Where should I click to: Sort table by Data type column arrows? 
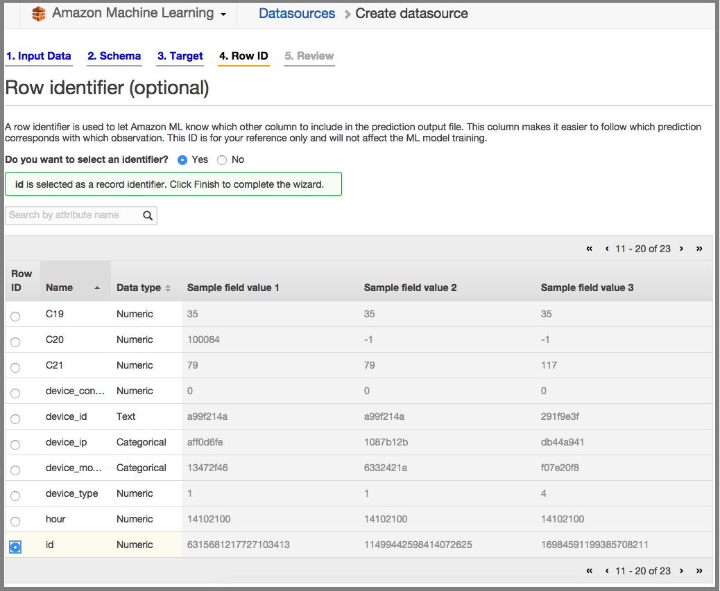(168, 288)
